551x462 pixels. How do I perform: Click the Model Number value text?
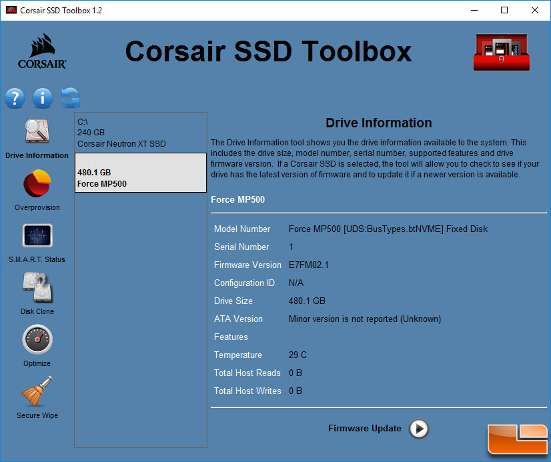[x=388, y=229]
